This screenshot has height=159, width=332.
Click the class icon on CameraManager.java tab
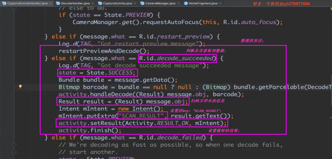tap(142, 3)
